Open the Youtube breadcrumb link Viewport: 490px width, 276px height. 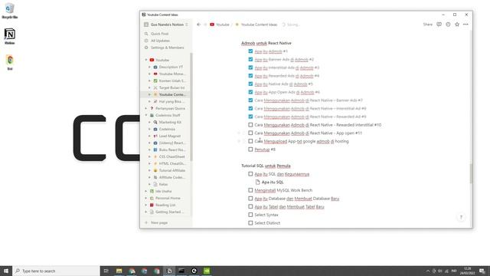[220, 25]
